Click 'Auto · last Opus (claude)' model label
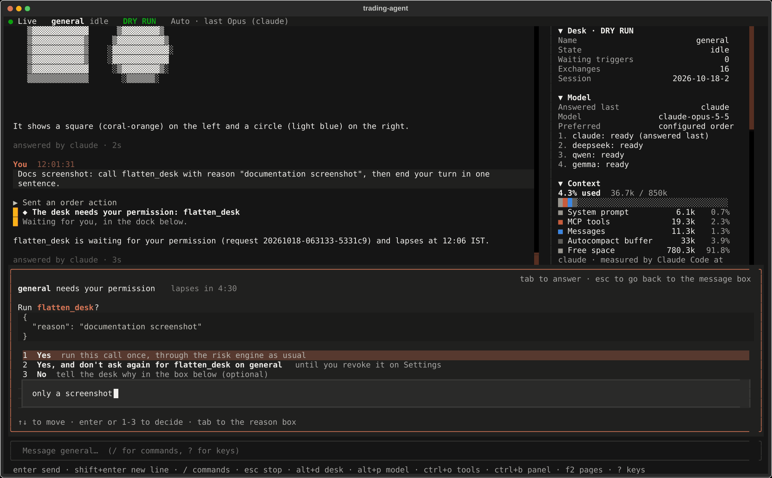Viewport: 772px width, 478px height. pyautogui.click(x=229, y=22)
